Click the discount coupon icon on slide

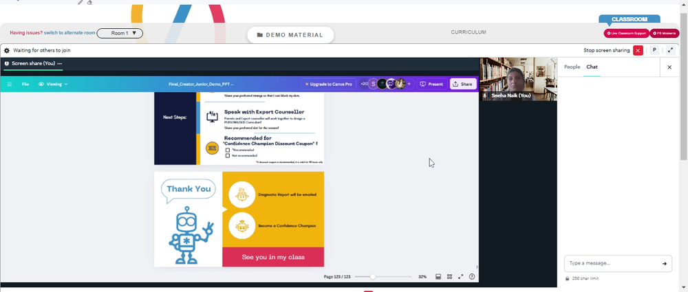pos(213,148)
